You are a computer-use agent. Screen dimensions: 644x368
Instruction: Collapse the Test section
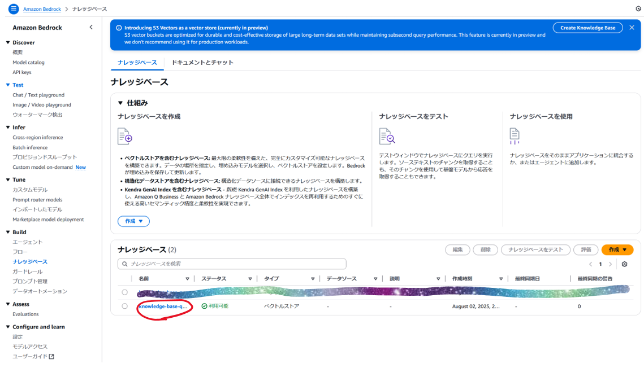click(8, 85)
